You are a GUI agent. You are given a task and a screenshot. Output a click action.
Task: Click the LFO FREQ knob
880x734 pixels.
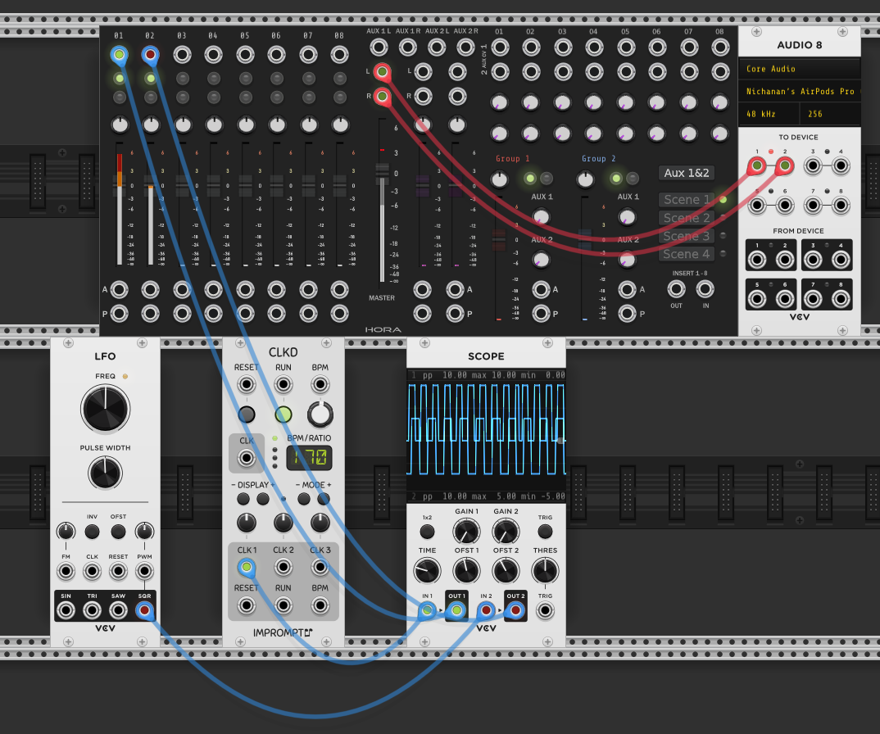[105, 409]
